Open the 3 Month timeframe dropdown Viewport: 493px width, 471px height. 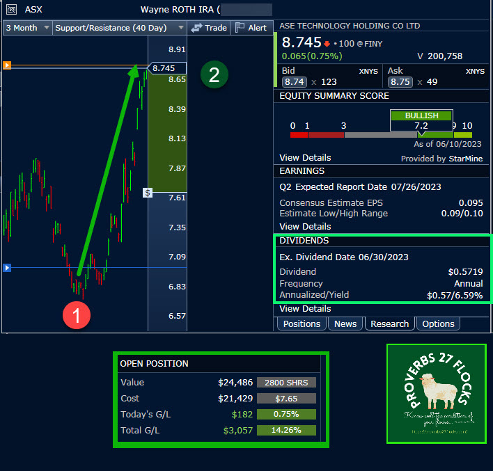coord(28,28)
